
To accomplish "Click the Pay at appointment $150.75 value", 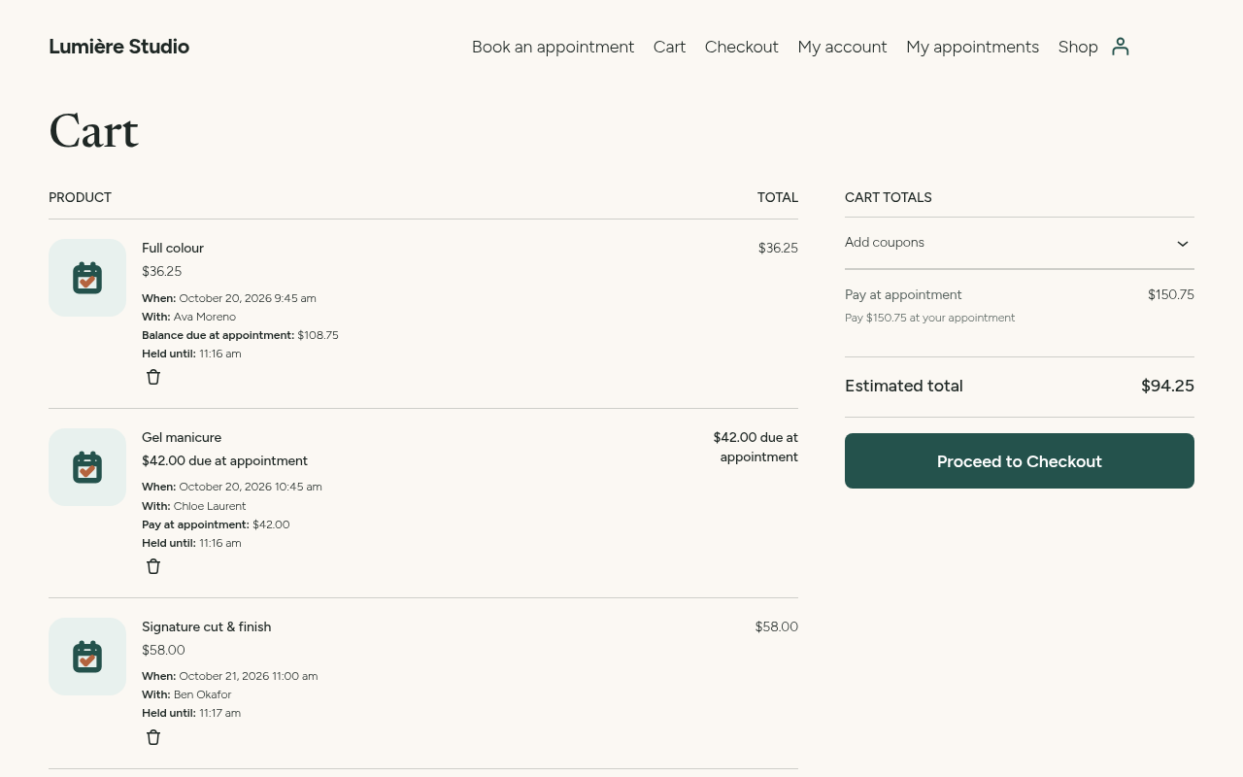I will coord(1171,294).
